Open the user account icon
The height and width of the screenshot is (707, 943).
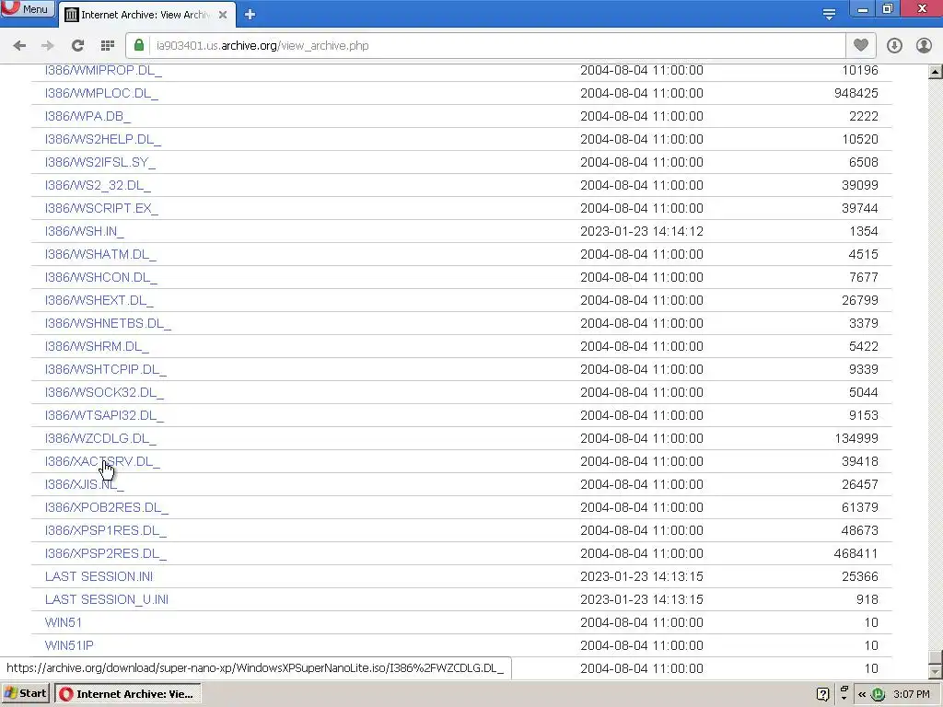pyautogui.click(x=924, y=46)
